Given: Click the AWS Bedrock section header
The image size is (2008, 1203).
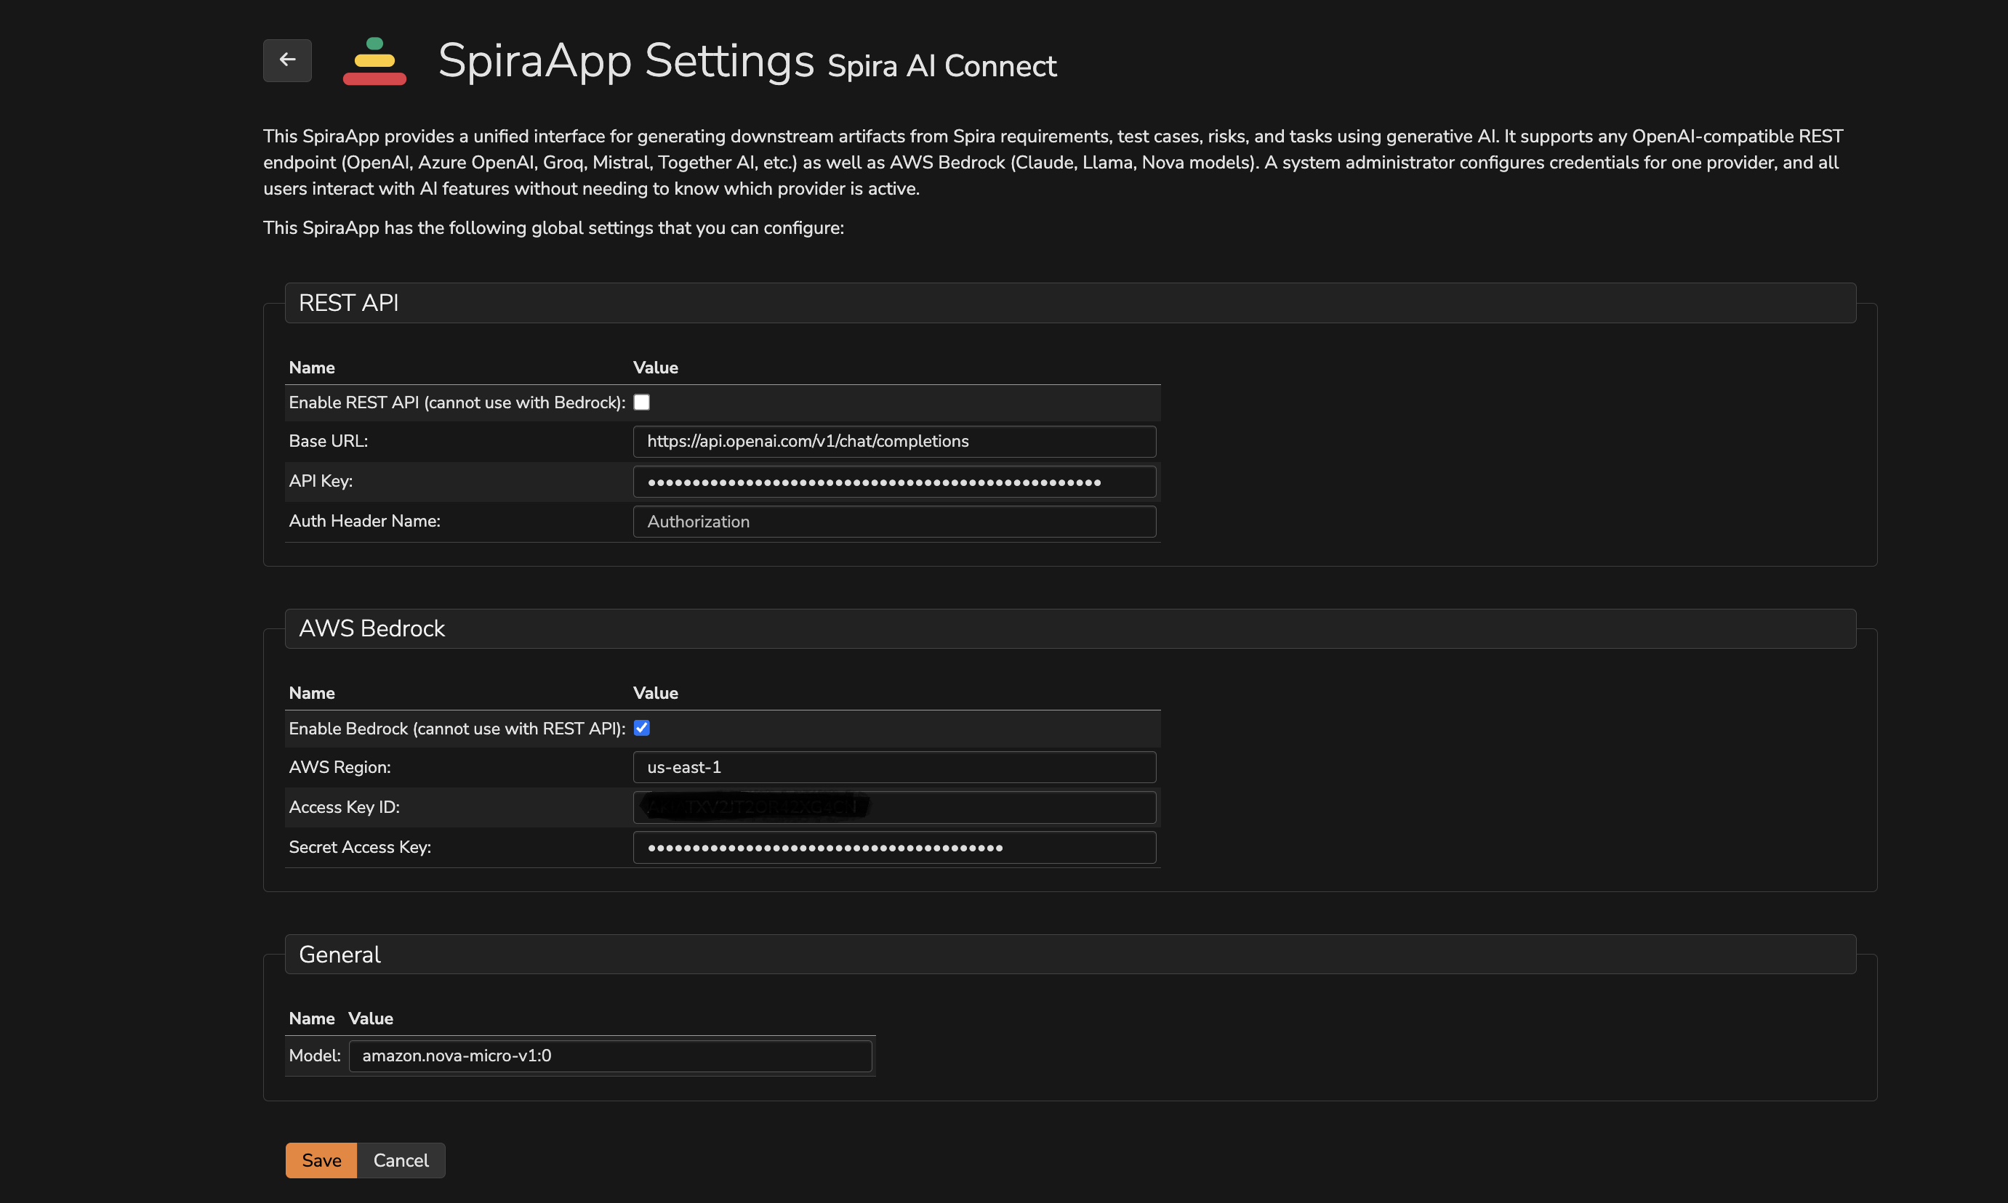Looking at the screenshot, I should coord(1070,628).
